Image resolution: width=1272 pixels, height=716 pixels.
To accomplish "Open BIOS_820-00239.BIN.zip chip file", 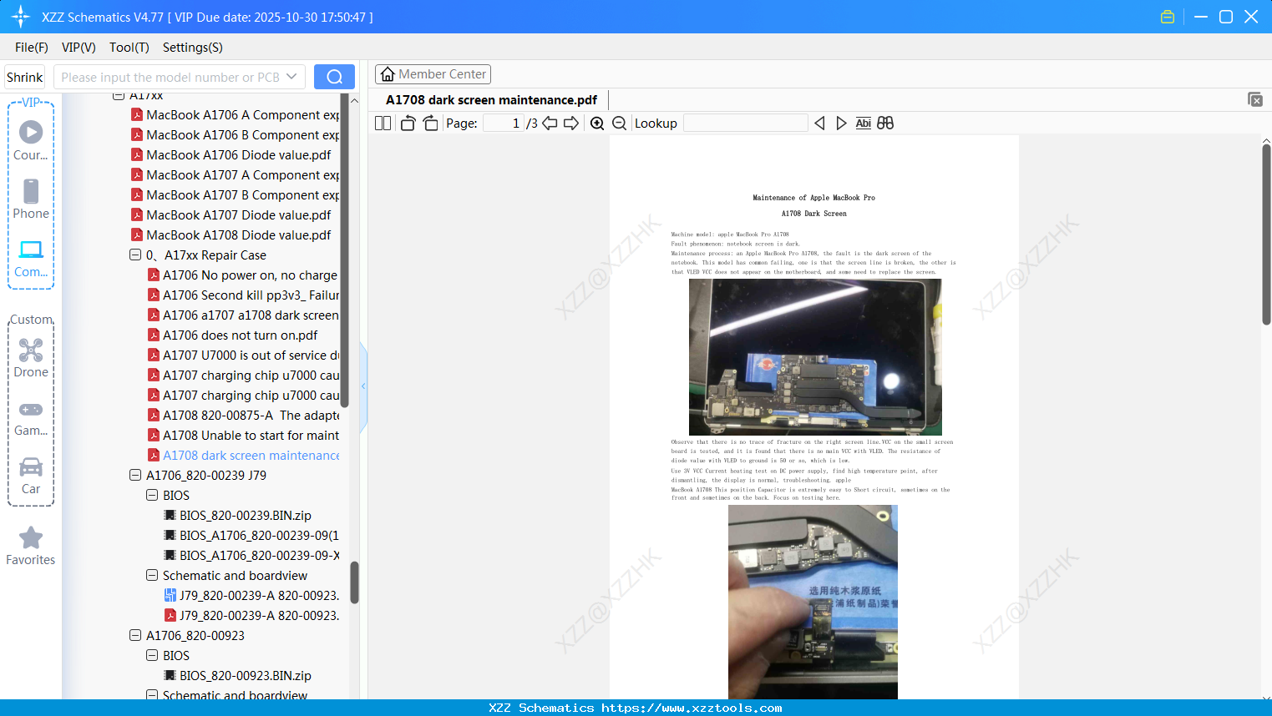I will point(246,516).
